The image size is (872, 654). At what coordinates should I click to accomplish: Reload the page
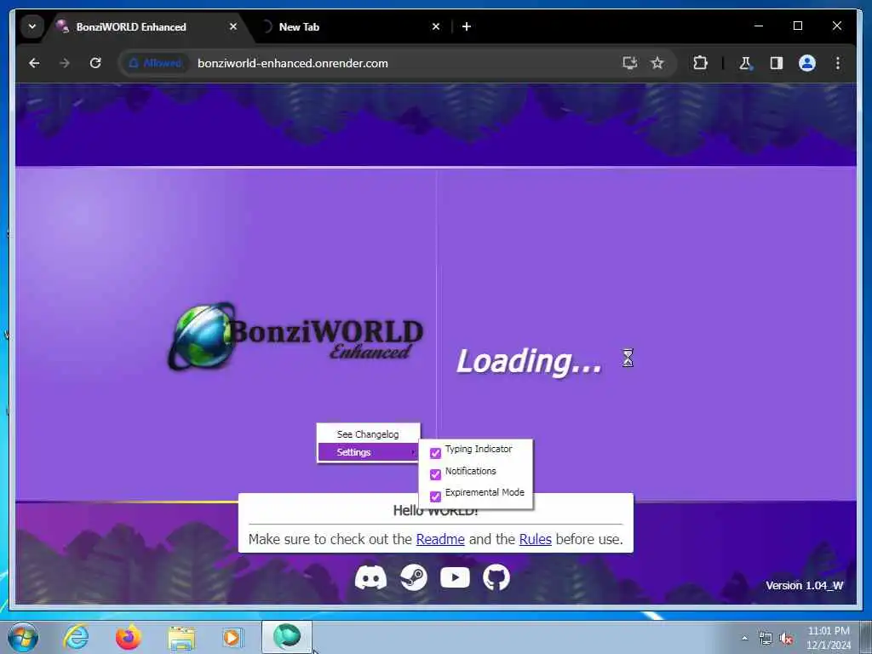point(95,63)
